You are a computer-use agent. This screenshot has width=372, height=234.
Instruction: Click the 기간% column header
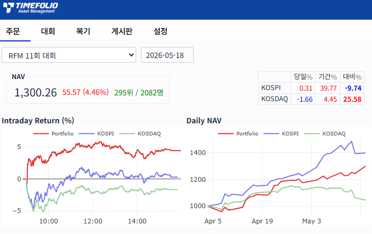click(x=327, y=77)
